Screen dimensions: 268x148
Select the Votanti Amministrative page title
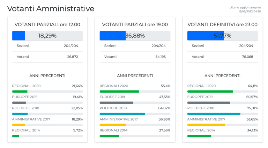tap(51, 9)
